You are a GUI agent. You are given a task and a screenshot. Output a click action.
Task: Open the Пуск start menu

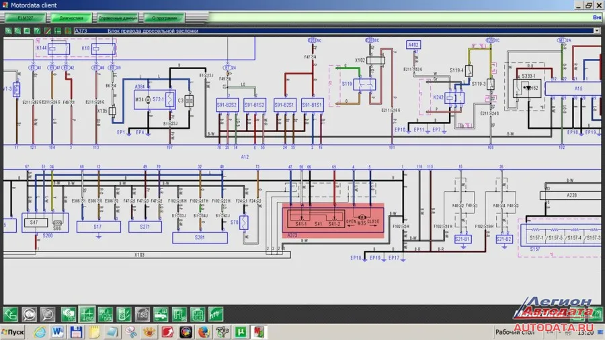click(x=15, y=332)
